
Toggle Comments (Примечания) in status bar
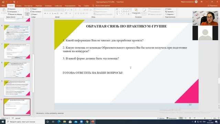[172, 118]
